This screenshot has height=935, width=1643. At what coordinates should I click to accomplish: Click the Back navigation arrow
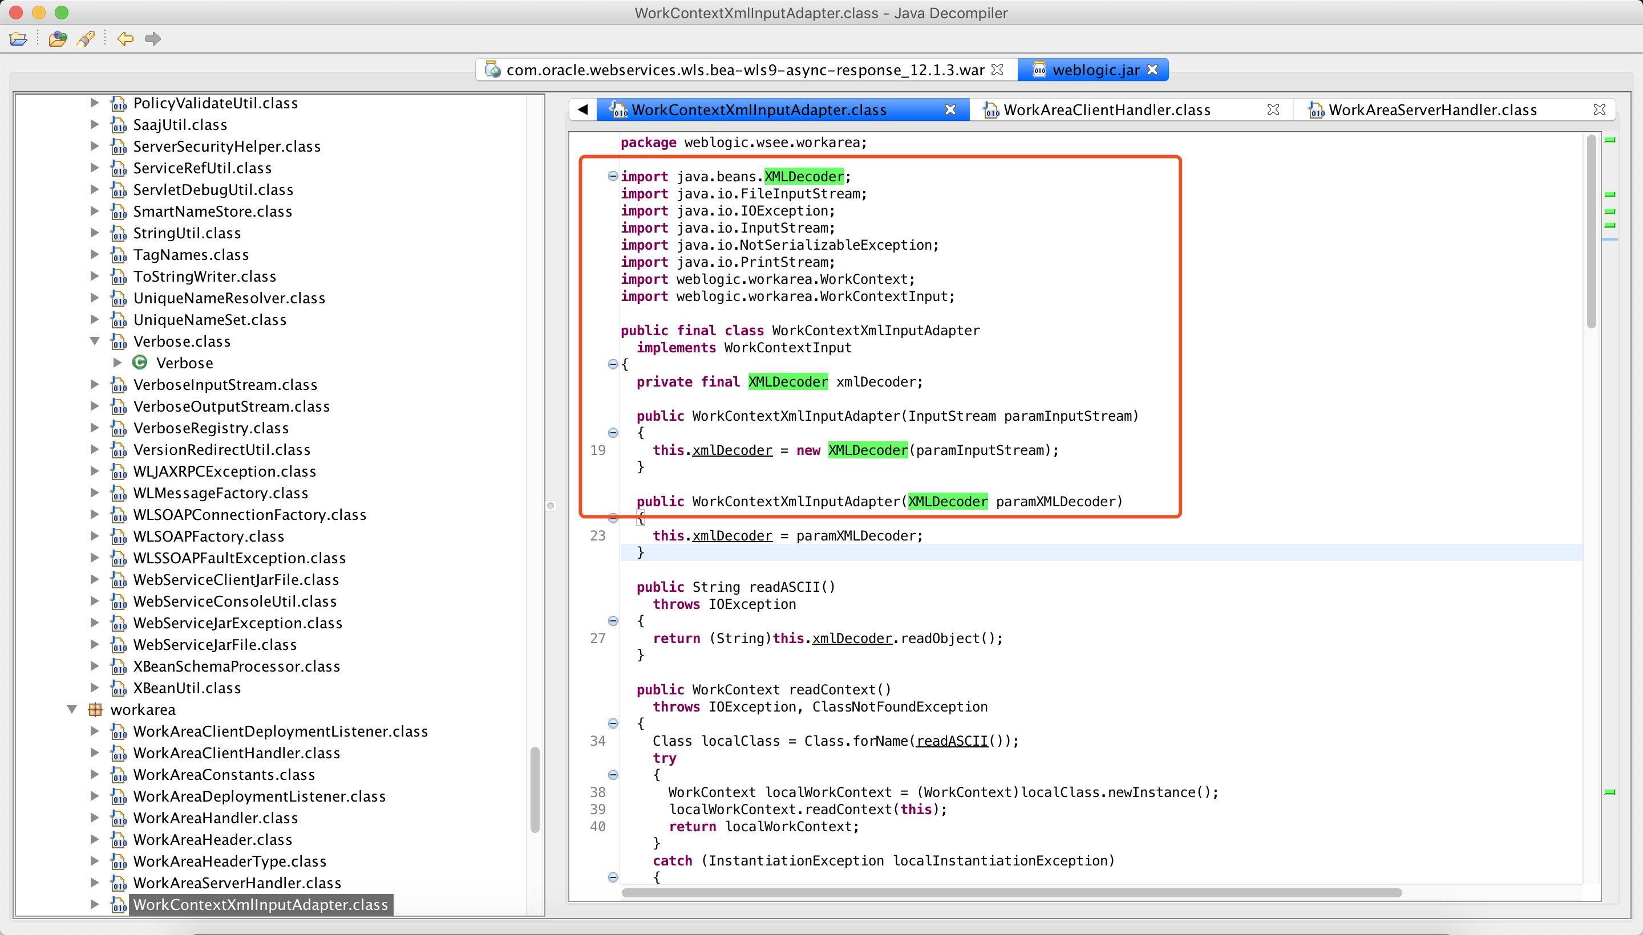(x=125, y=39)
